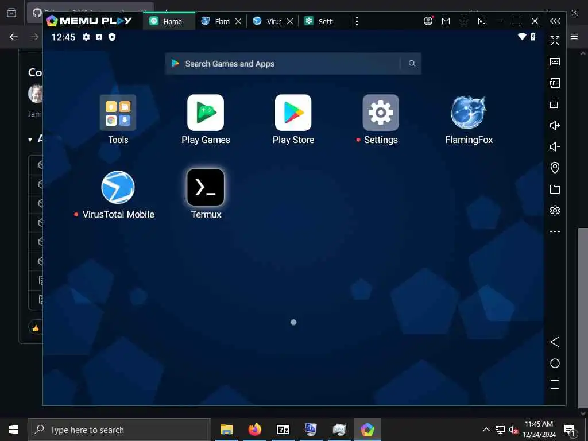The width and height of the screenshot is (588, 441).
Task: Open the MEmu mail messages icon
Action: point(446,21)
